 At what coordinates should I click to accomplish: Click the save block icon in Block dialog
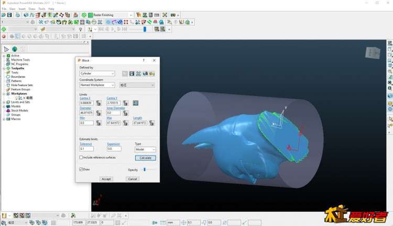coord(132,74)
